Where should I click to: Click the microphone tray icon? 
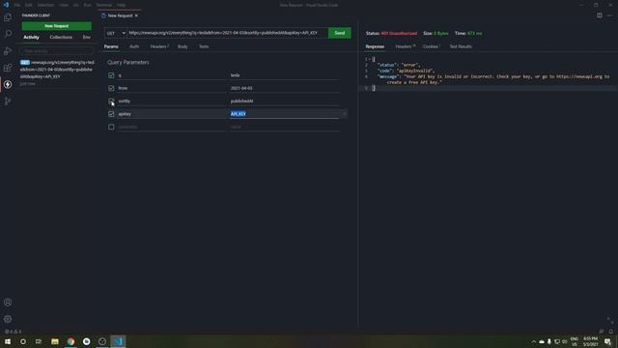549,341
